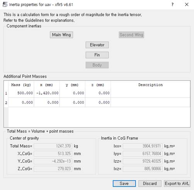
Task: Click the Ixx inertia value field
Action: point(143,146)
